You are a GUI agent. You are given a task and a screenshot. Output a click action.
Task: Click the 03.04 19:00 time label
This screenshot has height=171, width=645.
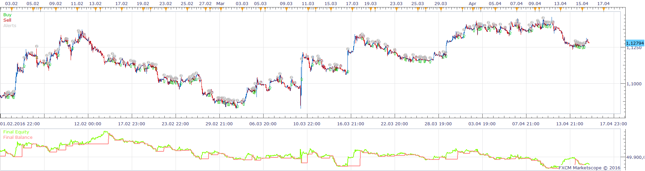point(482,124)
